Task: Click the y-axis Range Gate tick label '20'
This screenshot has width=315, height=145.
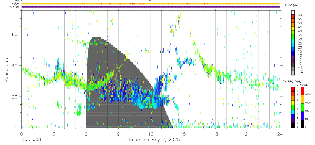Action: tap(15, 97)
